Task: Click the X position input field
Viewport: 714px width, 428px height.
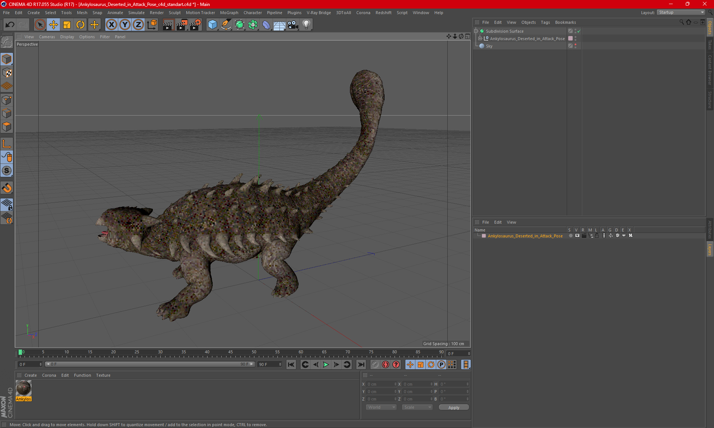Action: click(382, 384)
